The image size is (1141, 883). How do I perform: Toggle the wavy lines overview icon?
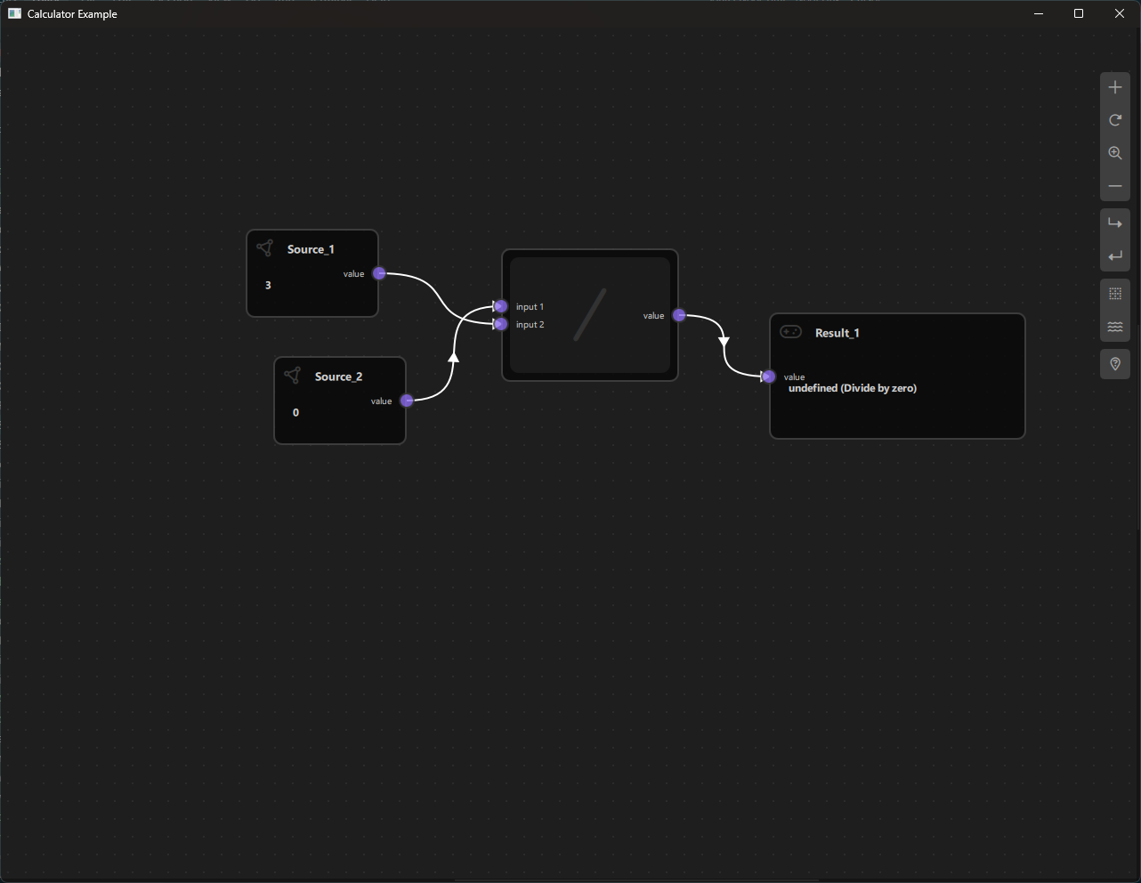pyautogui.click(x=1114, y=327)
